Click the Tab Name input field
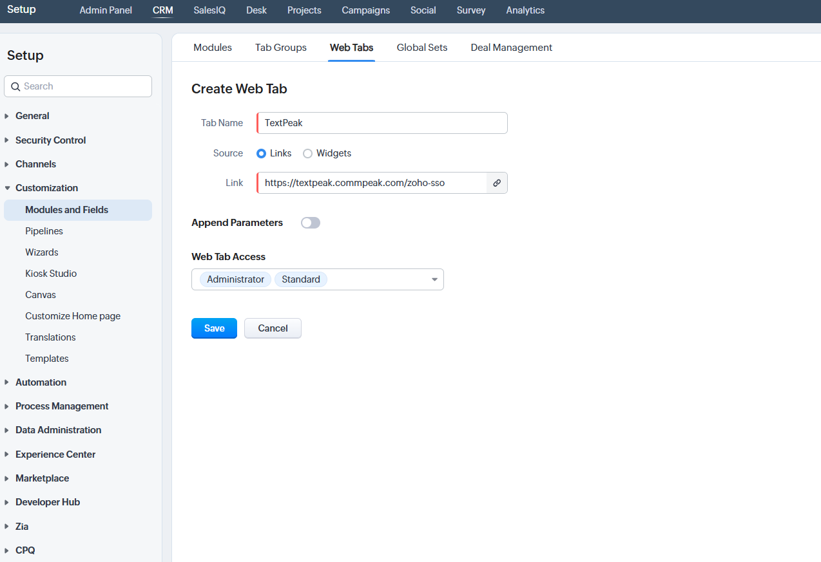The width and height of the screenshot is (821, 562). (382, 123)
